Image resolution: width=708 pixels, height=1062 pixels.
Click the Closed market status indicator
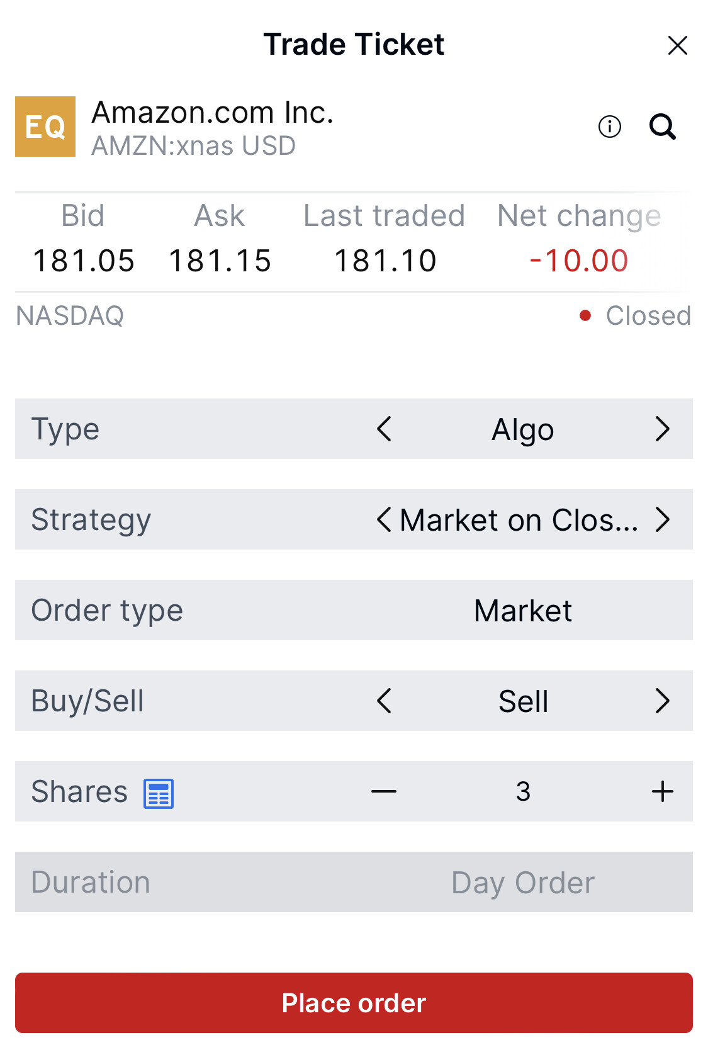tap(636, 315)
